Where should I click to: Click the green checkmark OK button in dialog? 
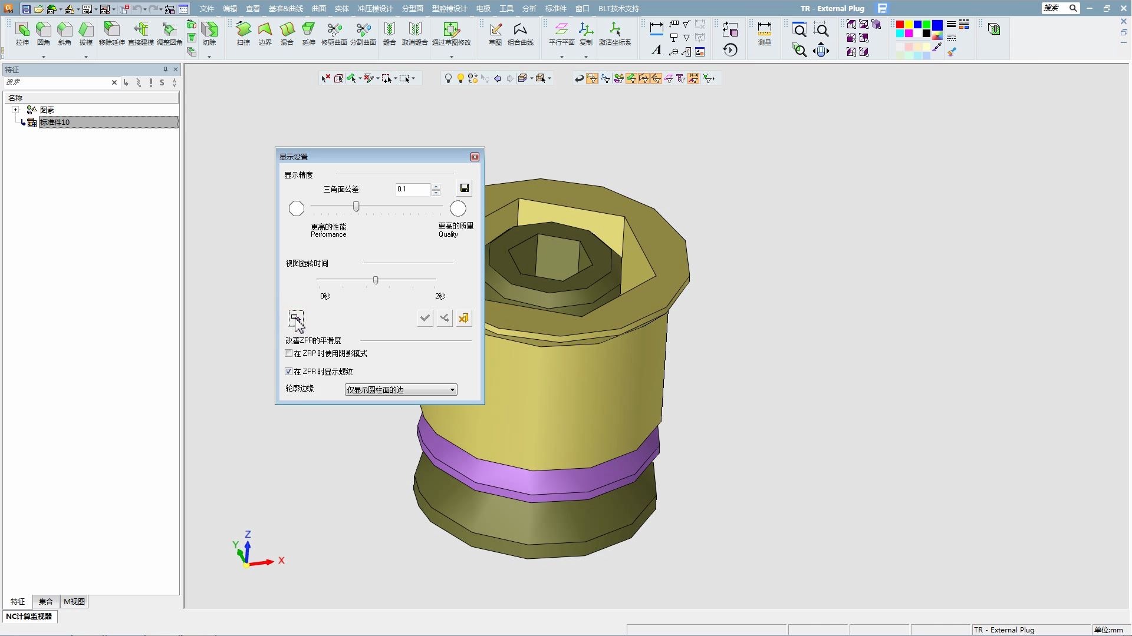pyautogui.click(x=424, y=318)
